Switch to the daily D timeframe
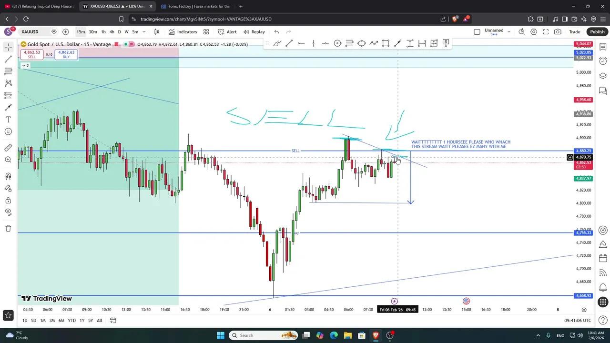Screen dimensions: 610x343 119,32
